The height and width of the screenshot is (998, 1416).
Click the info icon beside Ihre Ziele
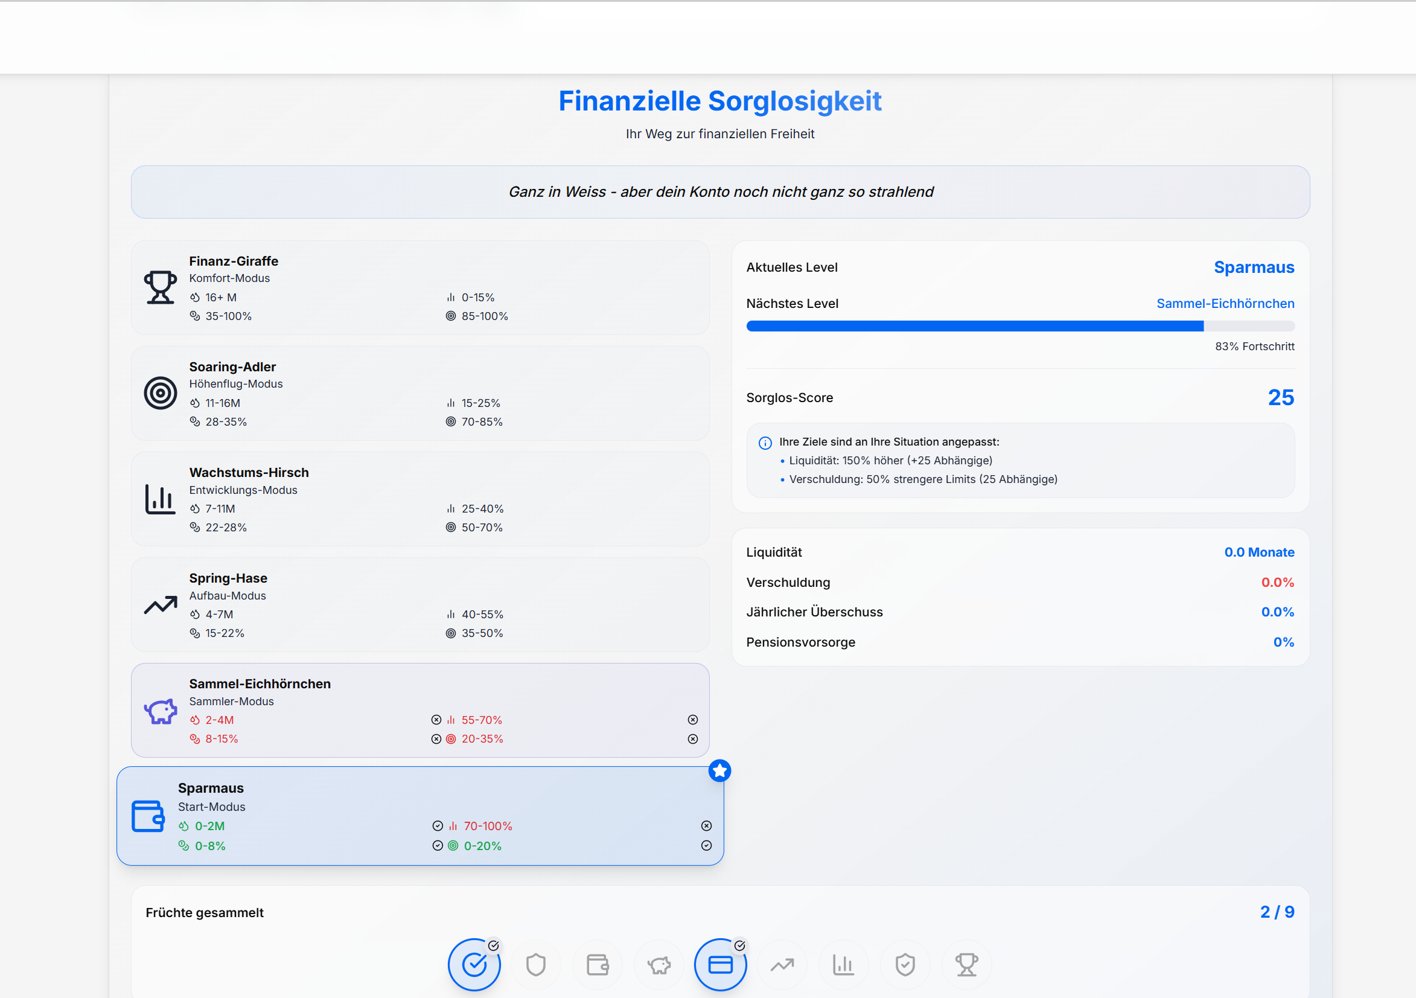point(765,443)
